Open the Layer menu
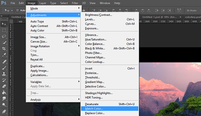Image resolution: width=201 pixels, height=116 pixels. coord(43,3)
